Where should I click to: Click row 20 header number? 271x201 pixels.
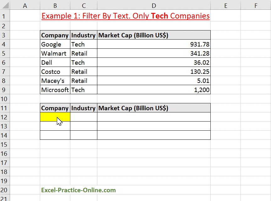[4, 190]
